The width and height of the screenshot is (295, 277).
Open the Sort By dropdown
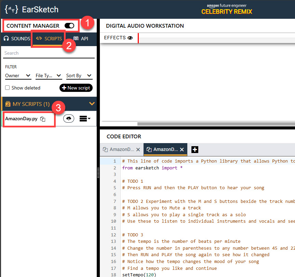pos(79,75)
